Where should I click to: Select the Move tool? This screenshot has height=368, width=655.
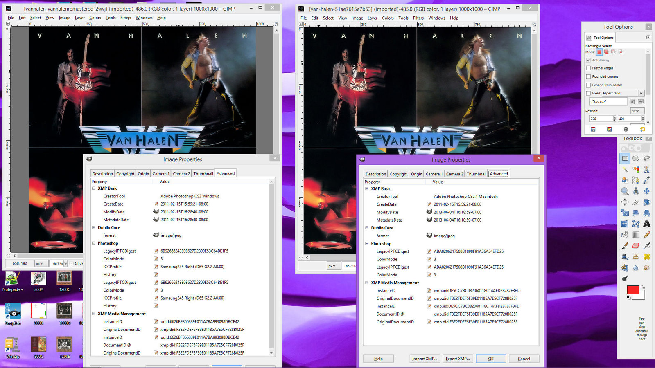(x=647, y=191)
